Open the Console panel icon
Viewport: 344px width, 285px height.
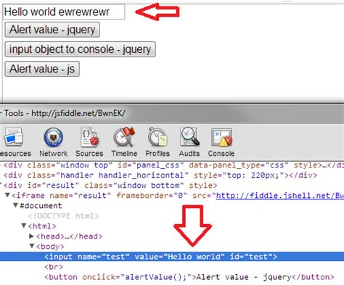click(221, 138)
